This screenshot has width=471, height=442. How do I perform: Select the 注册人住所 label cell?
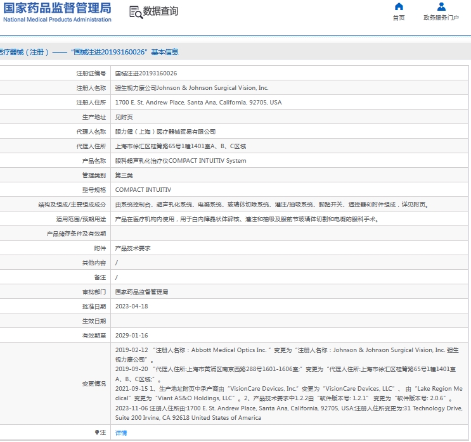pos(91,103)
